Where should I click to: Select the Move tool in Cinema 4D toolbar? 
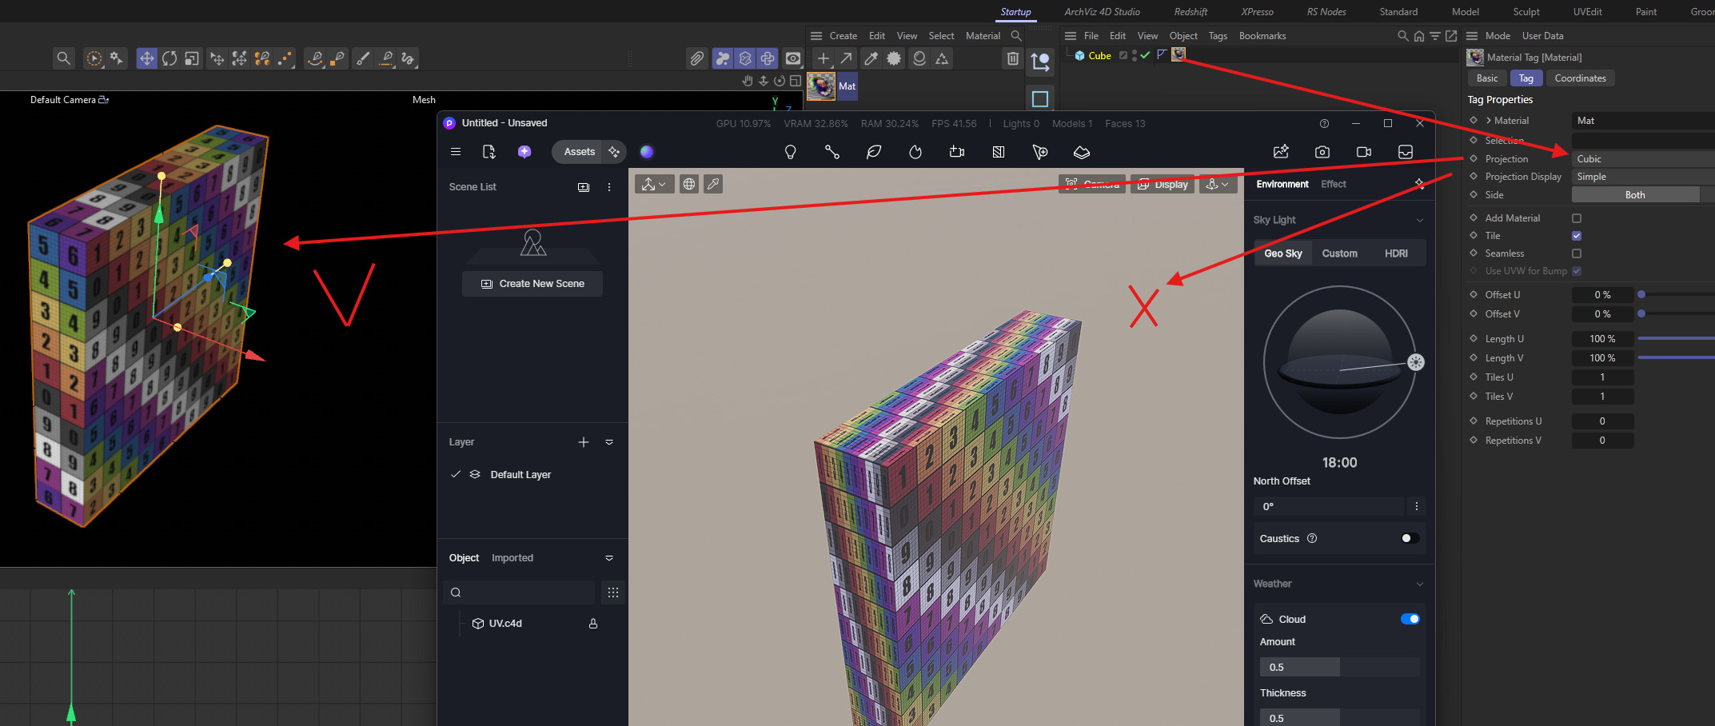146,58
